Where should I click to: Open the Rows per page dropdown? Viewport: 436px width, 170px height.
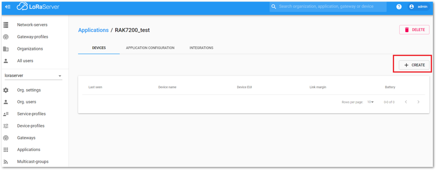tap(370, 102)
